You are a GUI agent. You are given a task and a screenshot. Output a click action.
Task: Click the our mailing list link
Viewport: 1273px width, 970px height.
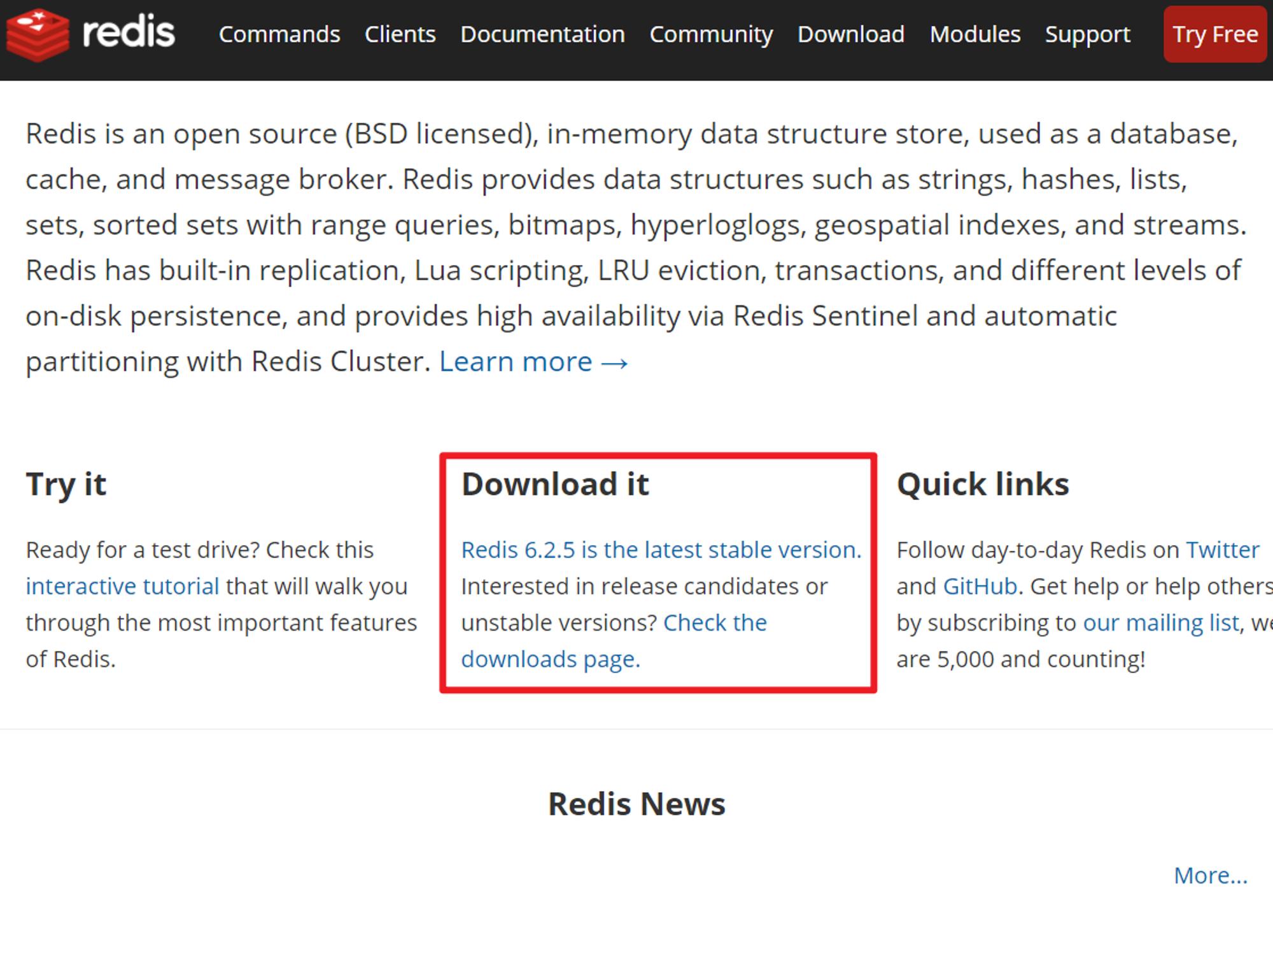[x=1162, y=622]
